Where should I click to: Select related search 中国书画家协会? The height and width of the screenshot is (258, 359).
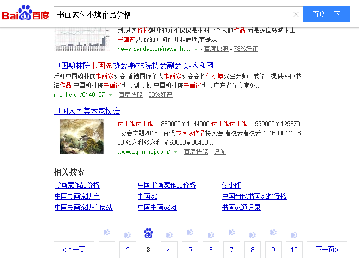pos(77,196)
